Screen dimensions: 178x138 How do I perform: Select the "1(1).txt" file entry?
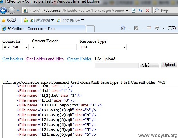tap(50, 96)
